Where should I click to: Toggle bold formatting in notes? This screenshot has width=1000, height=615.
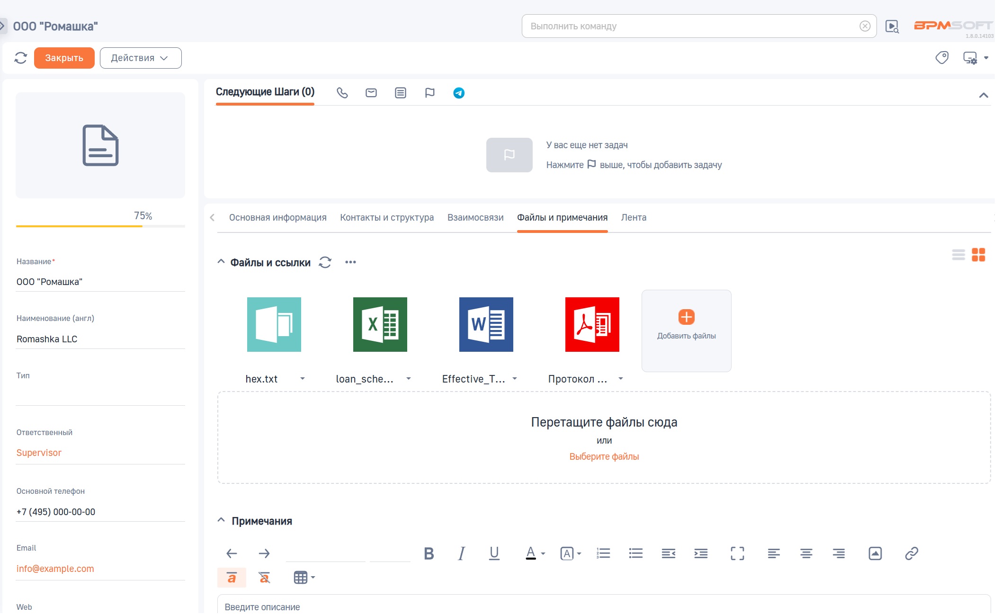(429, 553)
